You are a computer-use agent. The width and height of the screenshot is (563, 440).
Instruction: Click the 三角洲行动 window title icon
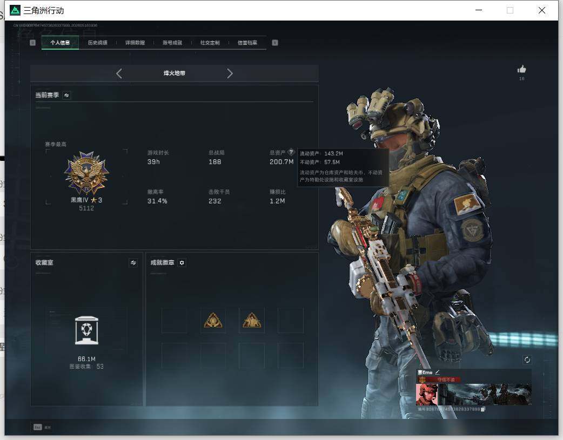[x=15, y=10]
